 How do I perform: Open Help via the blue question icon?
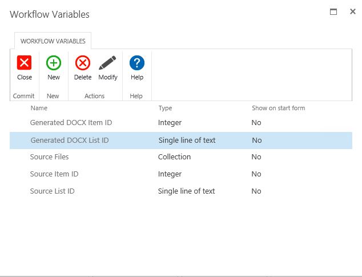[137, 63]
